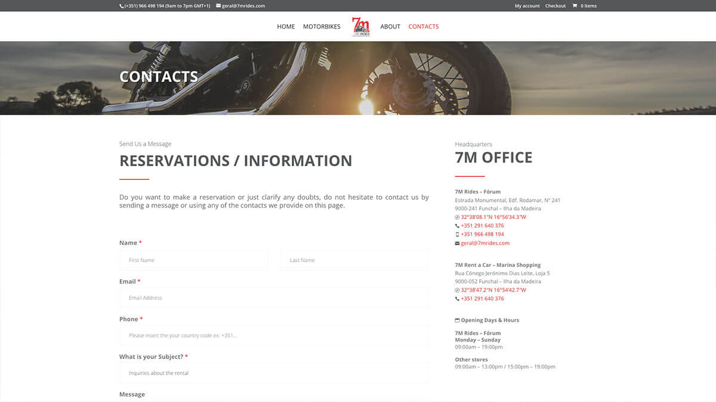Click top bar email geral@7mrides.com

[243, 6]
